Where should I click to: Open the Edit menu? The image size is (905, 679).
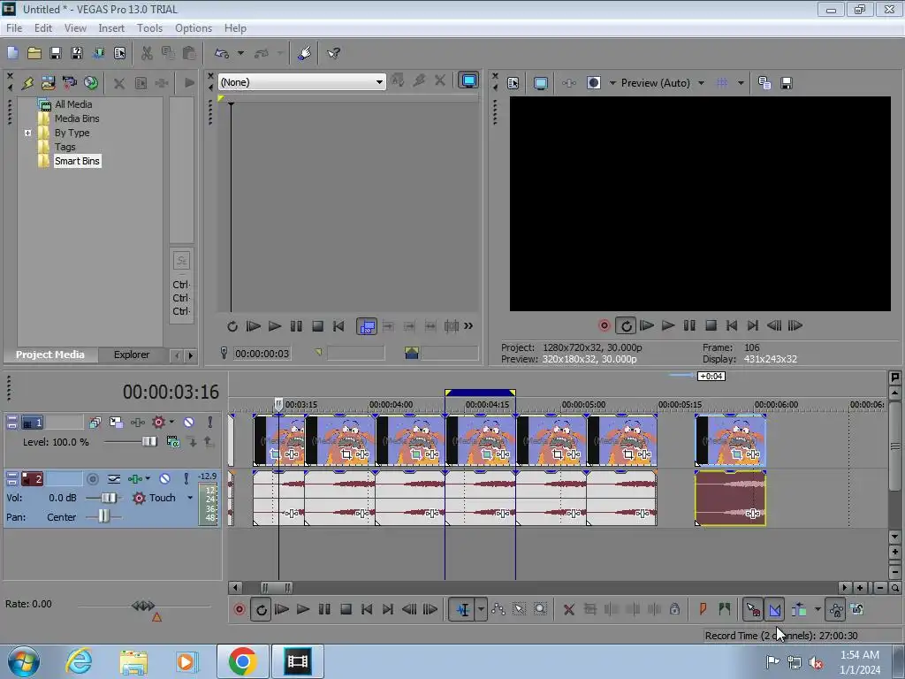43,27
